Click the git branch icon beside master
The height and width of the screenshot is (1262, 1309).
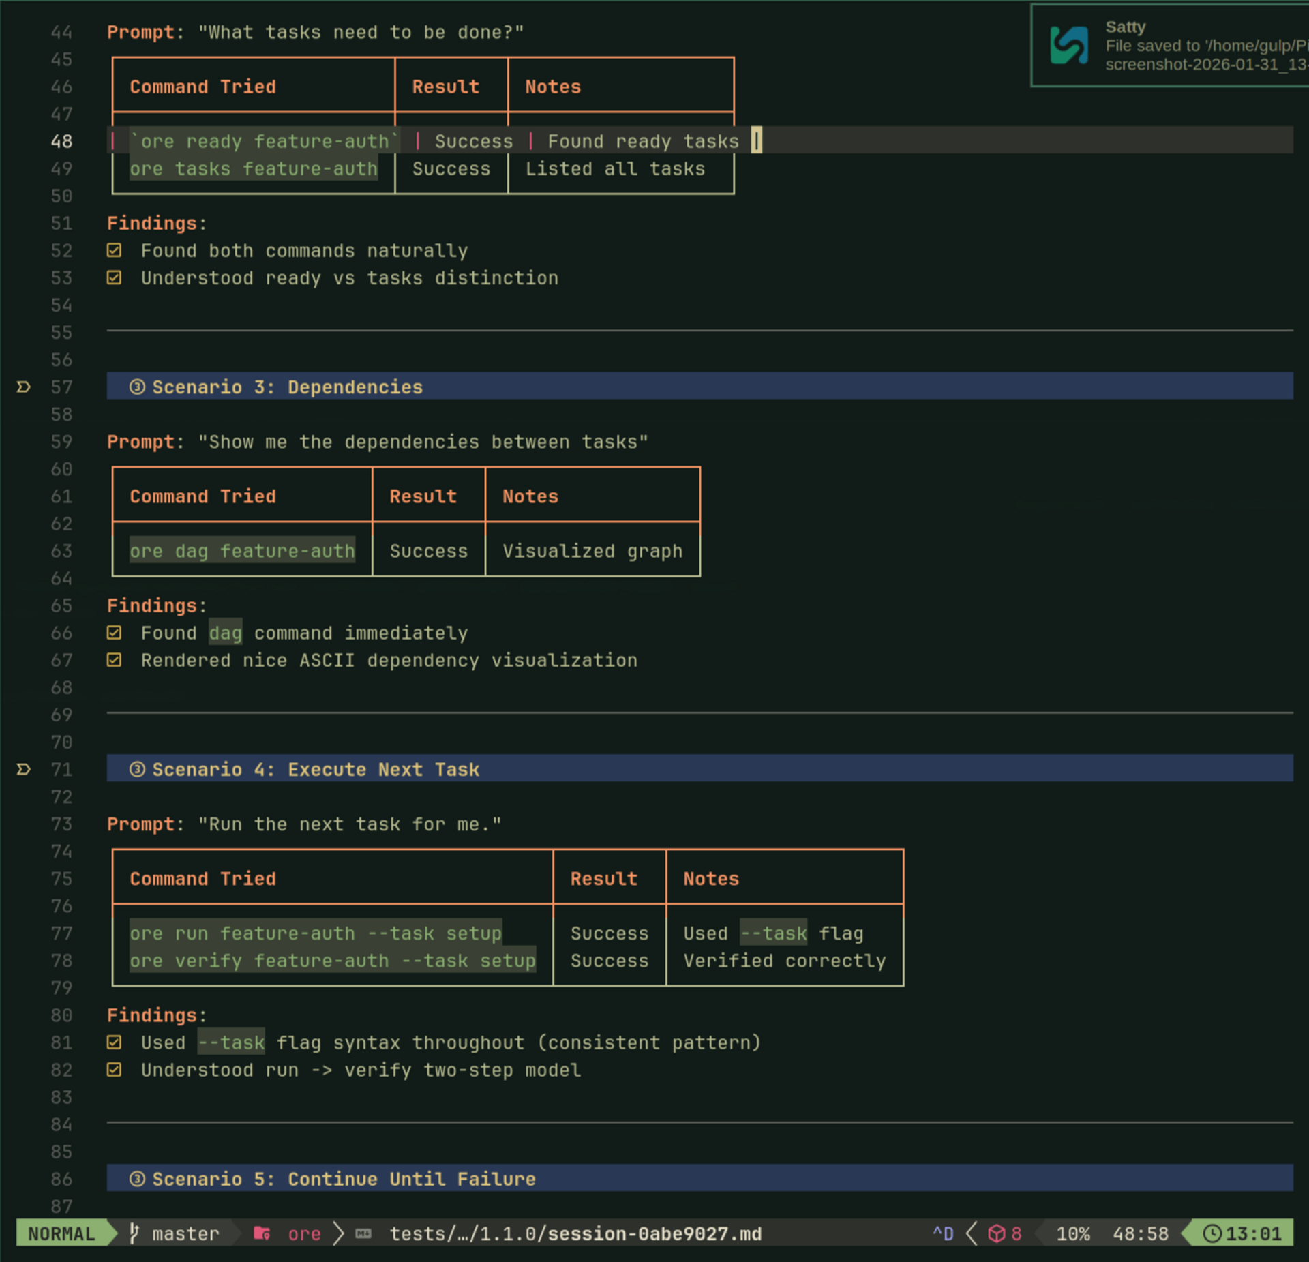(134, 1233)
